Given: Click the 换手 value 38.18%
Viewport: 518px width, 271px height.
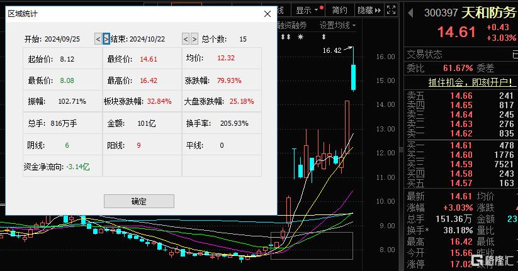Looking at the screenshot, I should coord(458,230).
